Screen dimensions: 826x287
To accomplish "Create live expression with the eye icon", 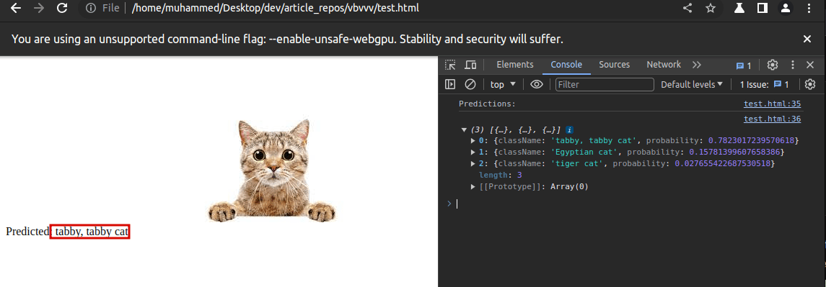I will pos(536,84).
